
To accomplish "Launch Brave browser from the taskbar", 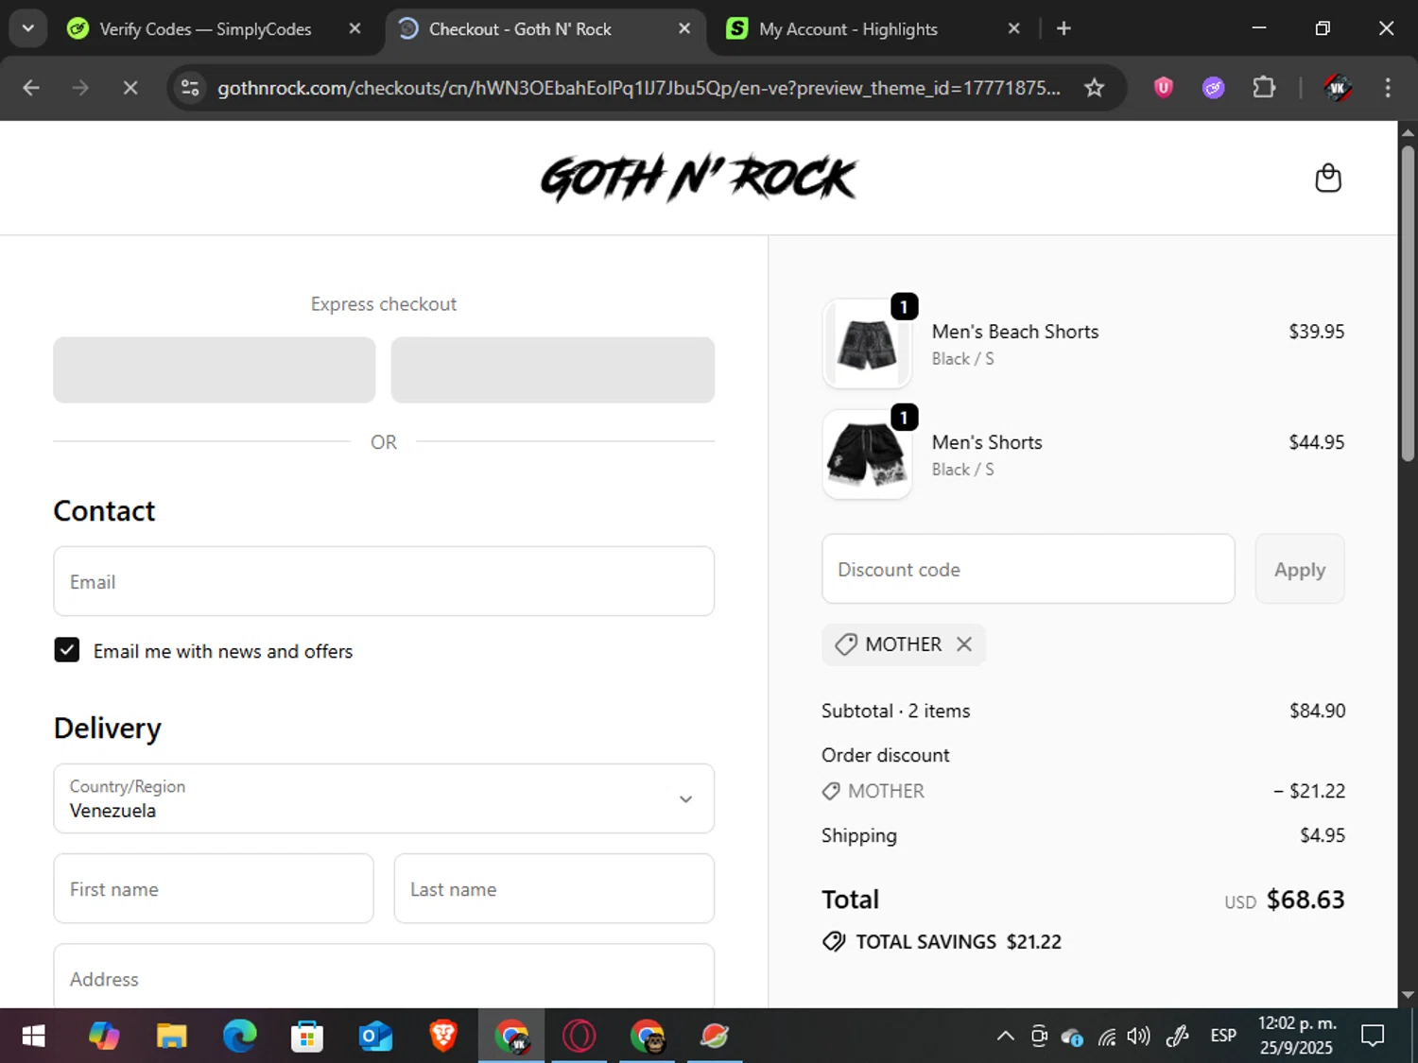I will click(x=443, y=1036).
